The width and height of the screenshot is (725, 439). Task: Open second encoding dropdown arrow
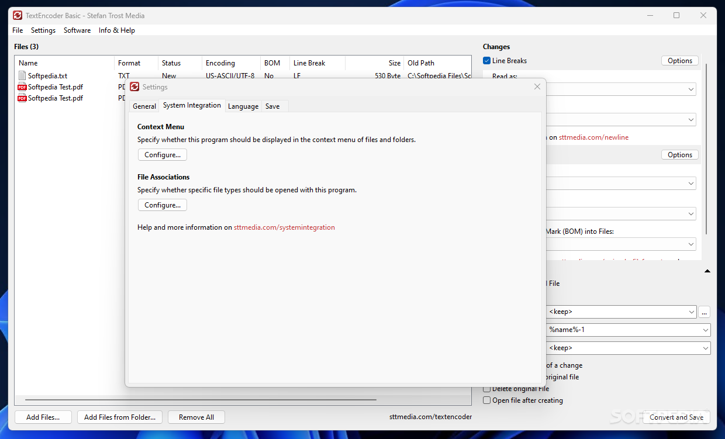tap(692, 213)
